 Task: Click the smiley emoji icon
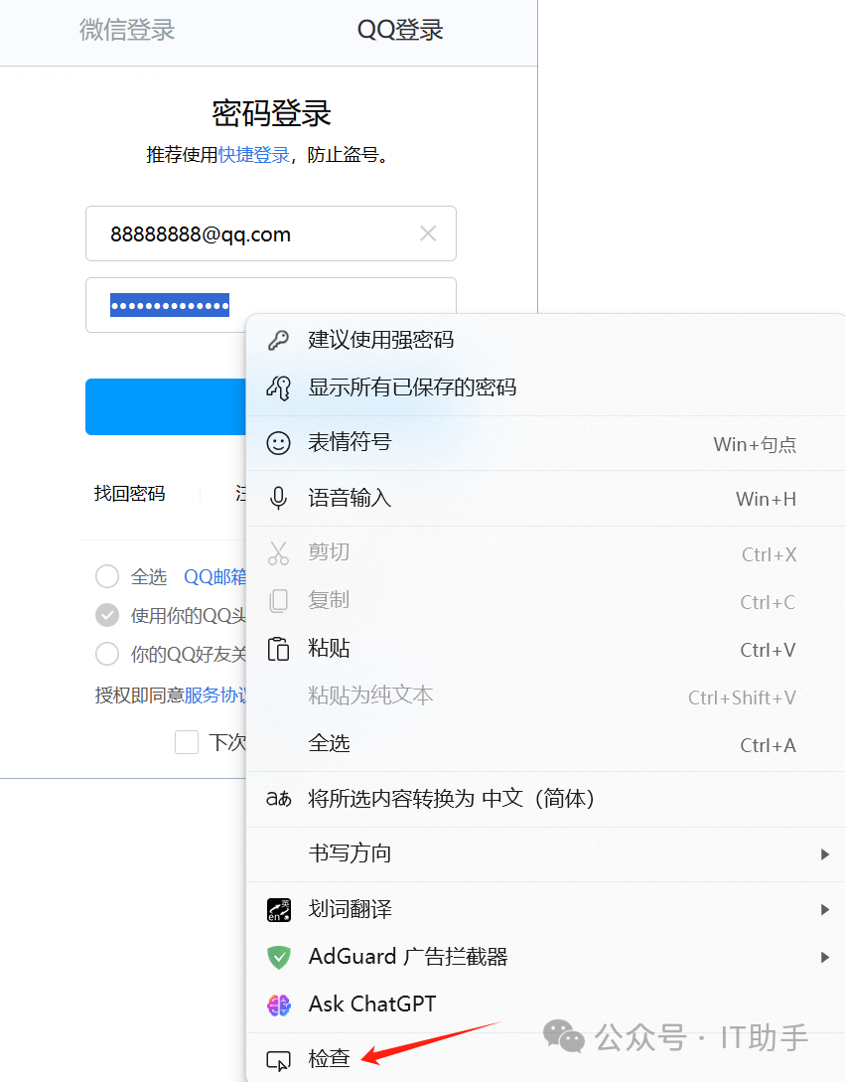pyautogui.click(x=278, y=443)
